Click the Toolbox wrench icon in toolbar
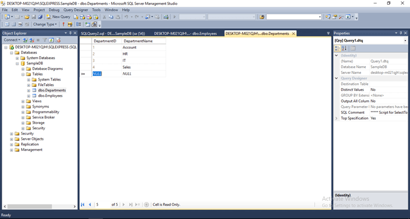The height and width of the screenshot is (219, 410). tap(341, 16)
